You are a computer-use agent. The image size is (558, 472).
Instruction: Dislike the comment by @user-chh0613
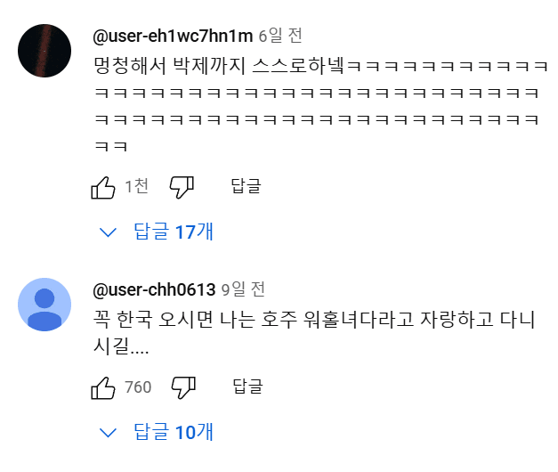coord(182,387)
